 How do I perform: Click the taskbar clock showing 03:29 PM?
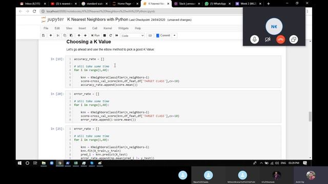click(294, 163)
